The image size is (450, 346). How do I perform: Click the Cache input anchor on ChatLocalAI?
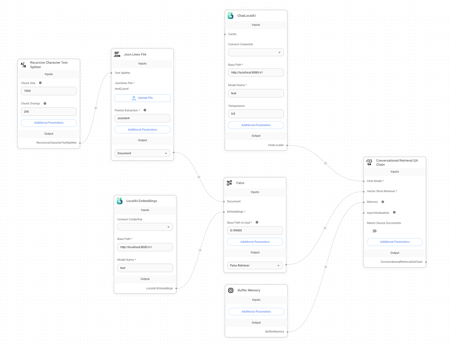(225, 34)
